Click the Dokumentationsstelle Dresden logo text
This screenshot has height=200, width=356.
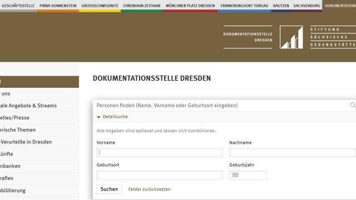[x=248, y=37]
